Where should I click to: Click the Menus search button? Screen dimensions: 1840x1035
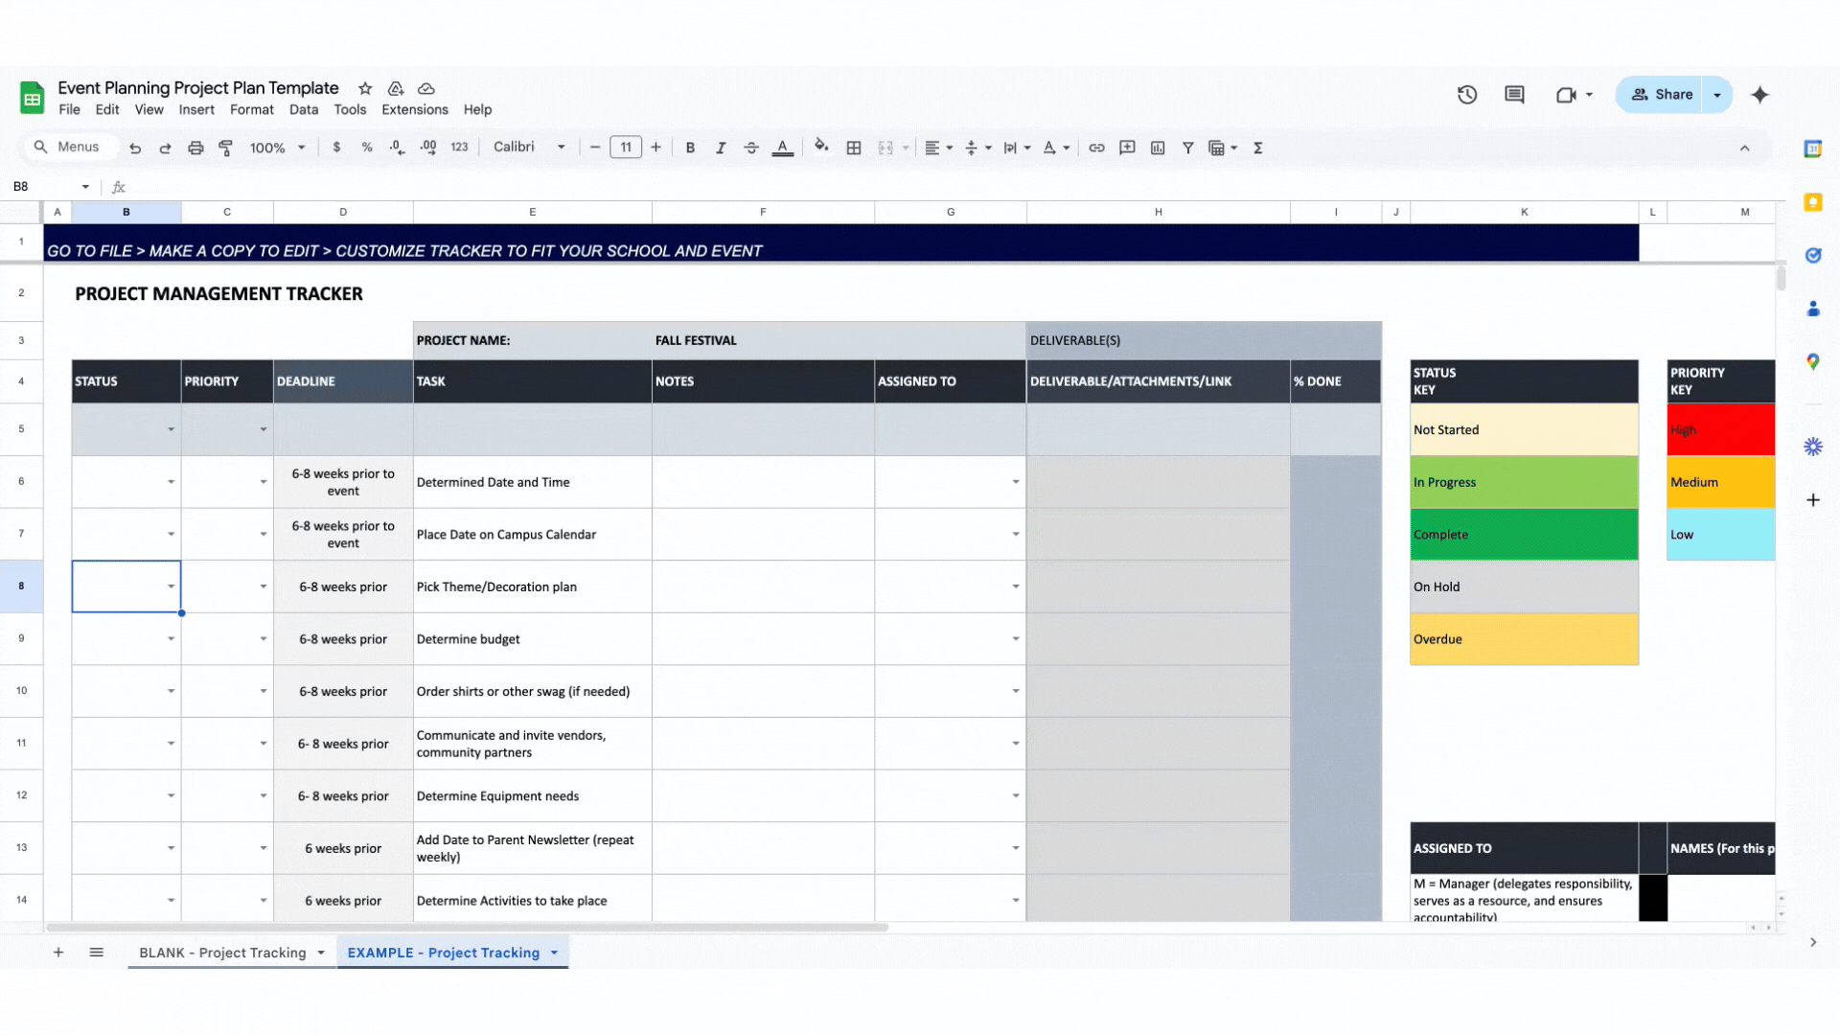[x=67, y=148]
